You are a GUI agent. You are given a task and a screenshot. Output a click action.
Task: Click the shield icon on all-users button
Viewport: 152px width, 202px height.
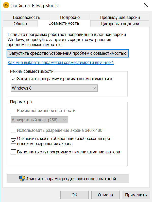click(22, 179)
